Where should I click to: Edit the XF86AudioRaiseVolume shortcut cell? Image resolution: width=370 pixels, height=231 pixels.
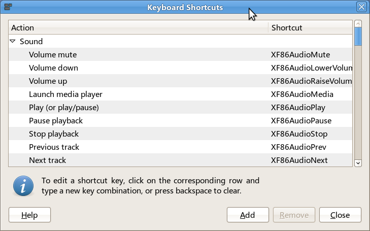point(311,81)
